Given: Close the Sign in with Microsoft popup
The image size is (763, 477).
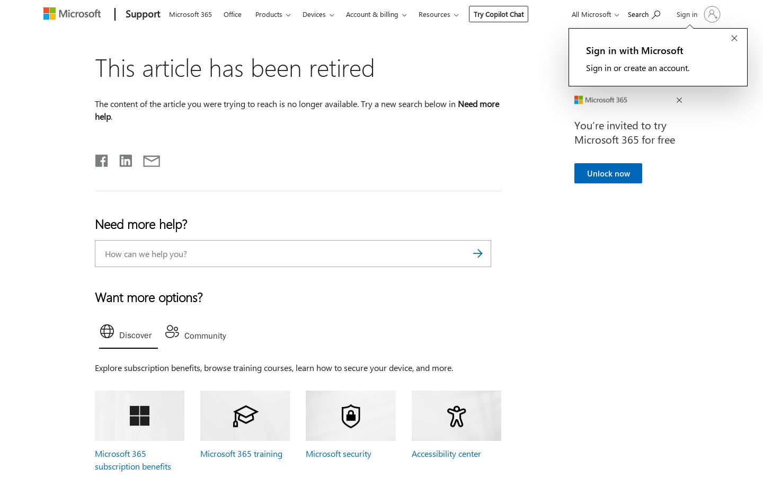Looking at the screenshot, I should pos(734,38).
